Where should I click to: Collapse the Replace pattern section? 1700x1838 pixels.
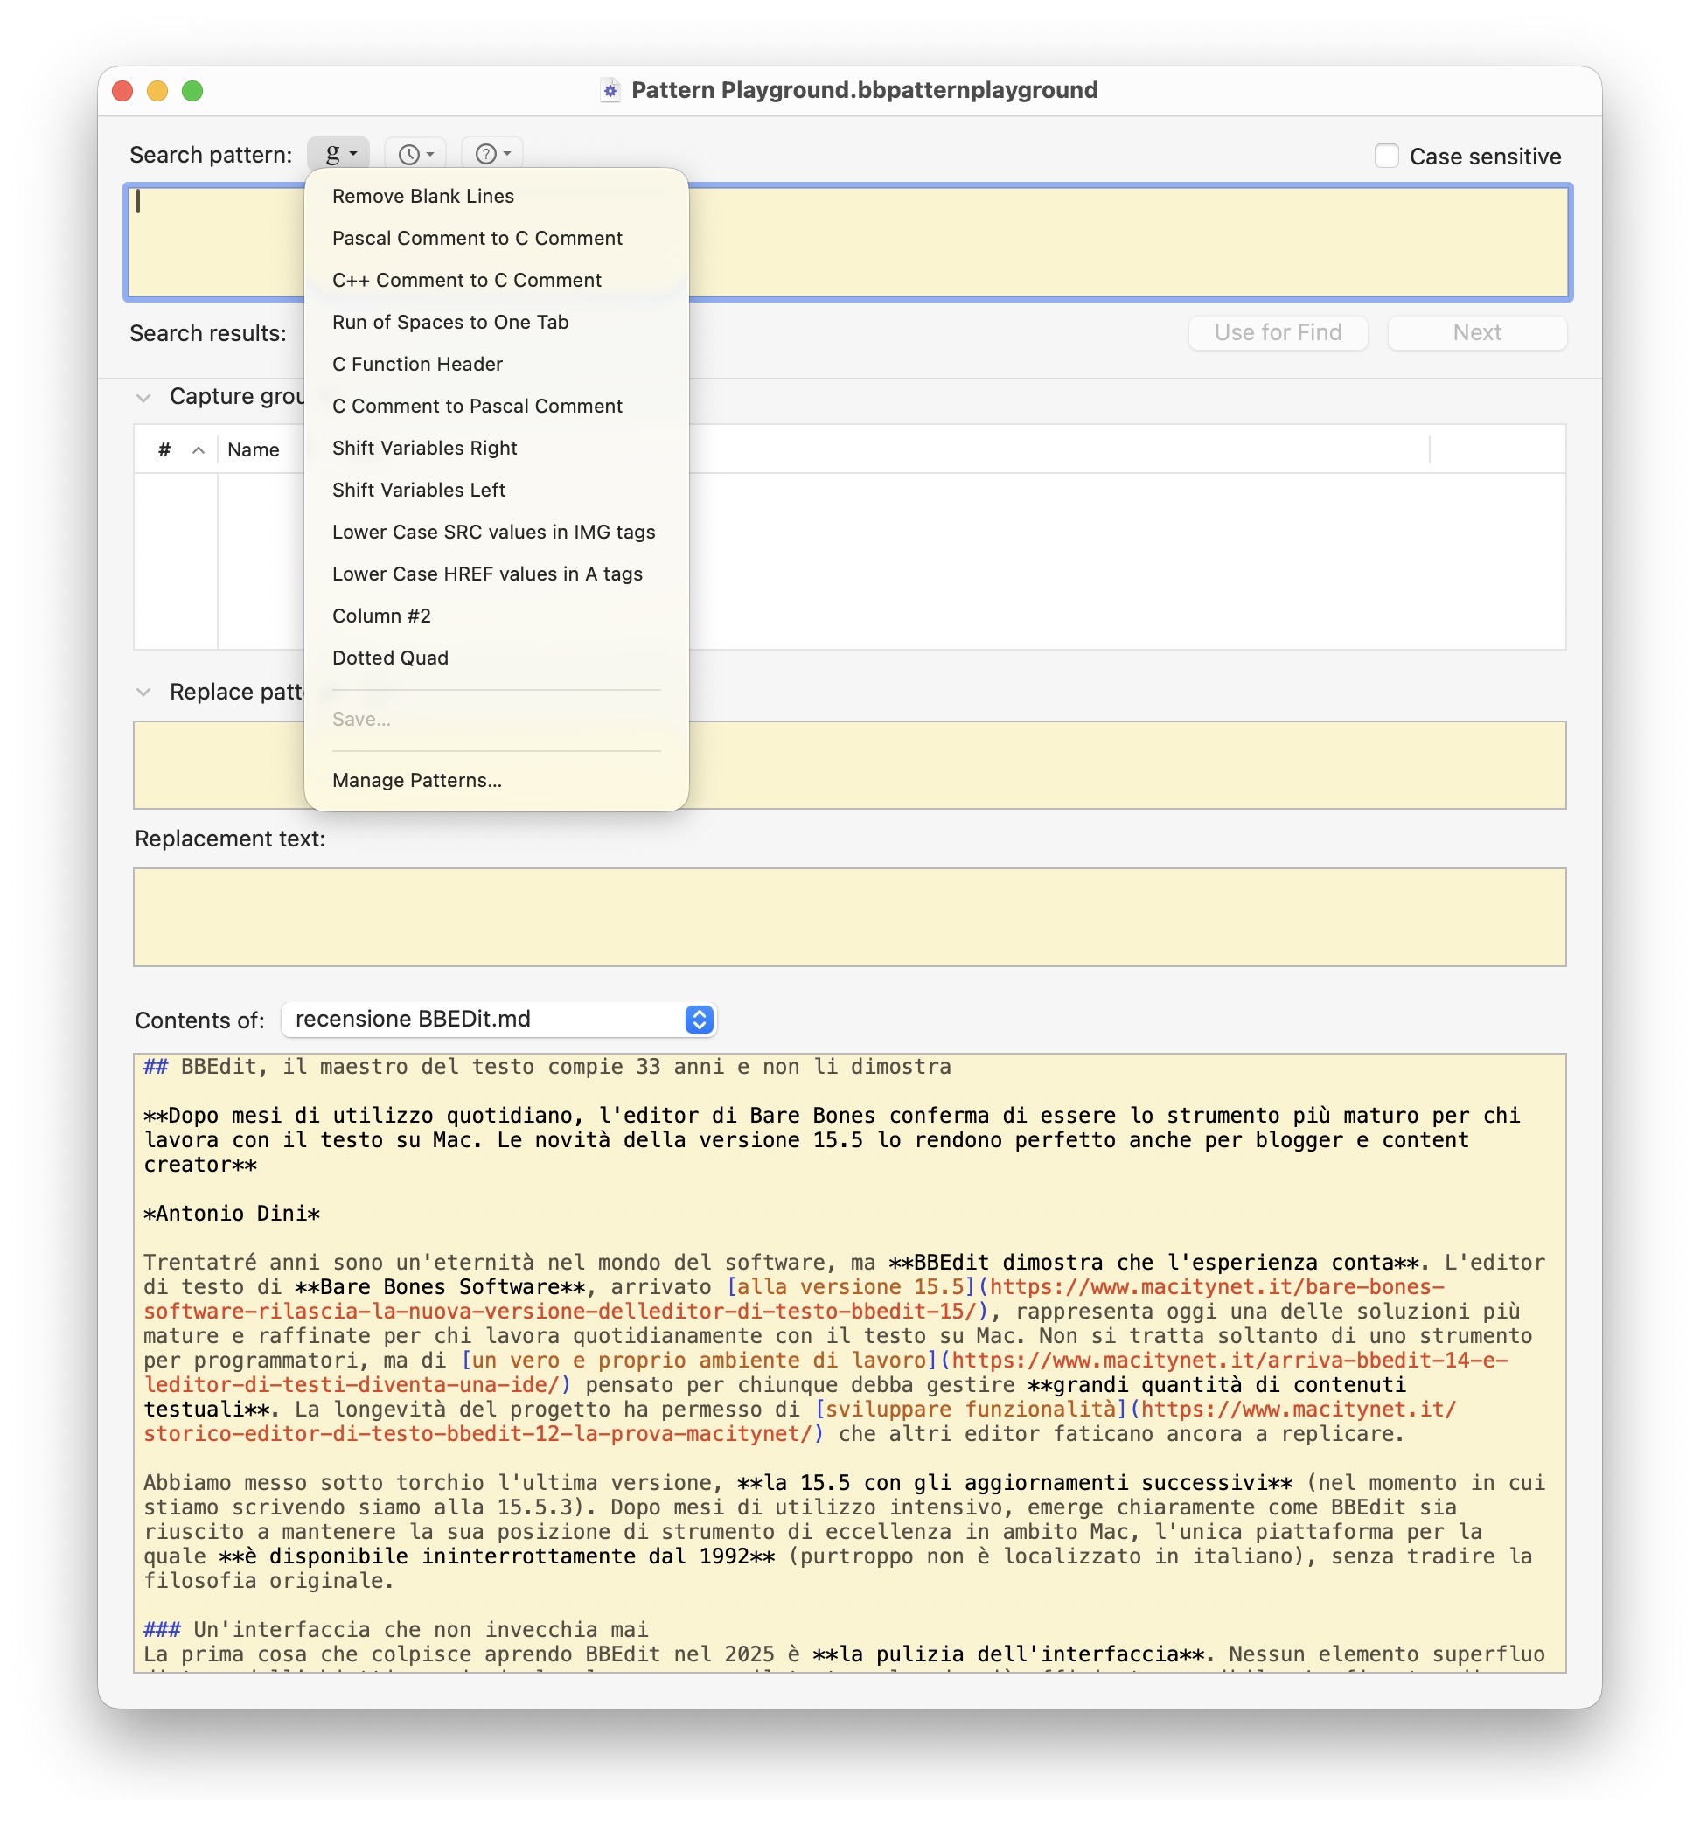tap(144, 692)
